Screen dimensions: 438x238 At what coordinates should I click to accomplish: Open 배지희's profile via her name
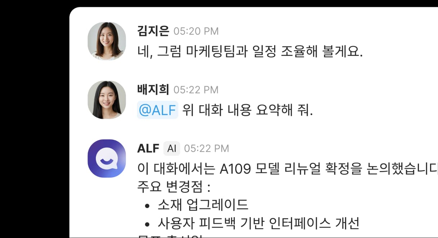[x=153, y=90]
